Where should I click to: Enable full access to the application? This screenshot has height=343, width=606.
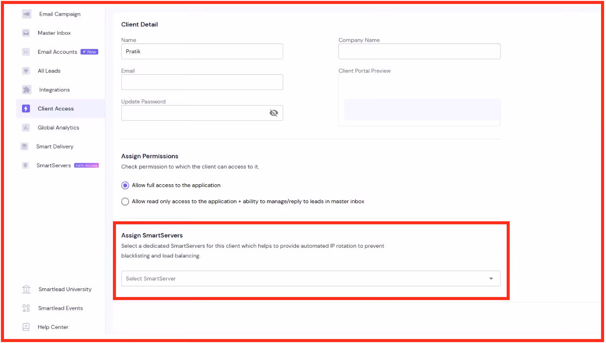(x=125, y=185)
